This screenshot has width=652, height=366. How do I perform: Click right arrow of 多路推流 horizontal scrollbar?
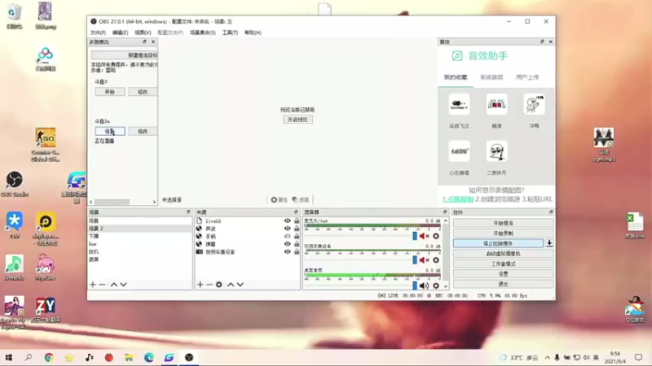click(x=154, y=202)
